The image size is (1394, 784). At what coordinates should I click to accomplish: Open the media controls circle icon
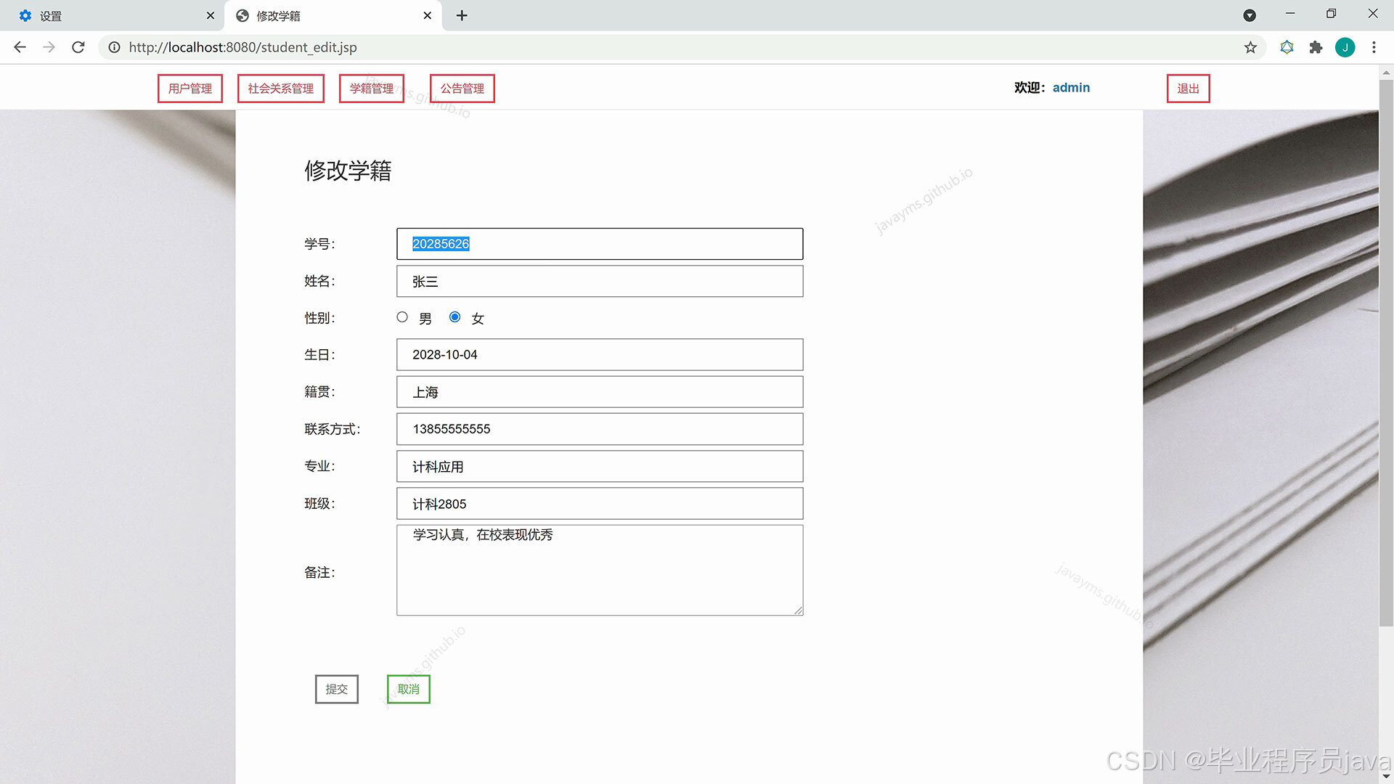point(1250,15)
